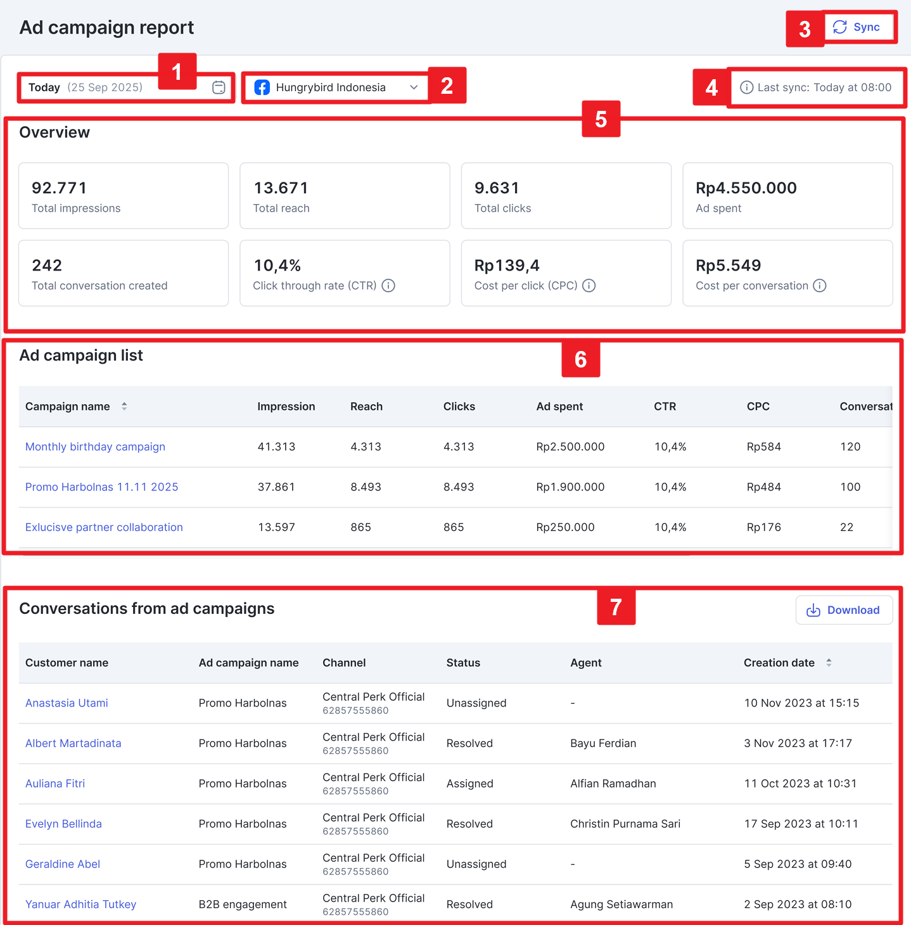This screenshot has height=925, width=911.
Task: Open Promo Harbolnas 11.11 2025 campaign
Action: point(101,487)
